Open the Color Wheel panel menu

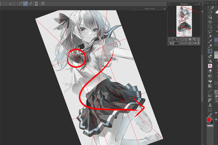(x=135, y=8)
